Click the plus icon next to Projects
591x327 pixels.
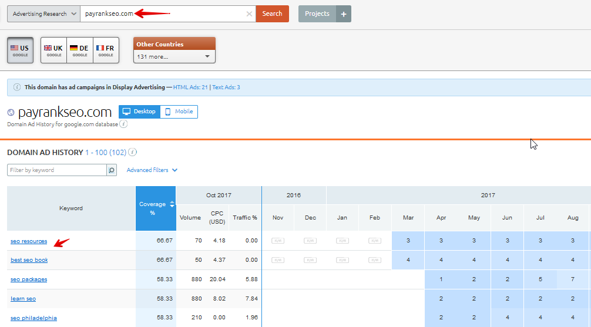click(x=343, y=14)
